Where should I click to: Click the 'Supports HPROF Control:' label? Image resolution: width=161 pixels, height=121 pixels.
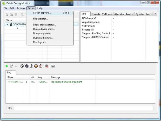coord(96,37)
